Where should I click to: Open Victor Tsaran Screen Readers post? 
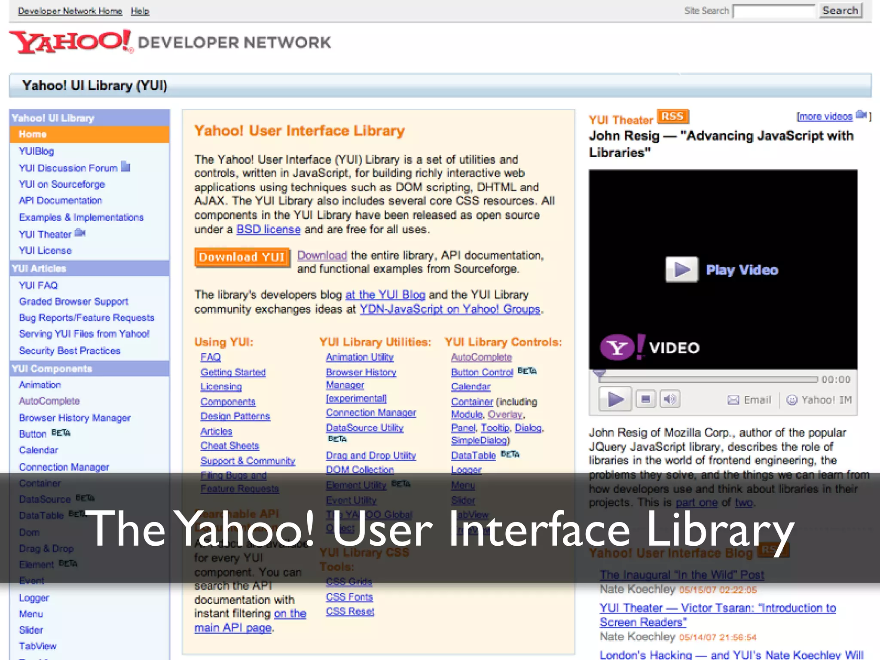click(718, 615)
